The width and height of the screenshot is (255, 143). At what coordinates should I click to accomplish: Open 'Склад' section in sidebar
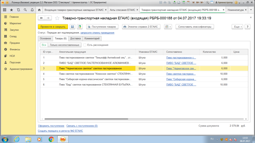pyautogui.click(x=13, y=36)
